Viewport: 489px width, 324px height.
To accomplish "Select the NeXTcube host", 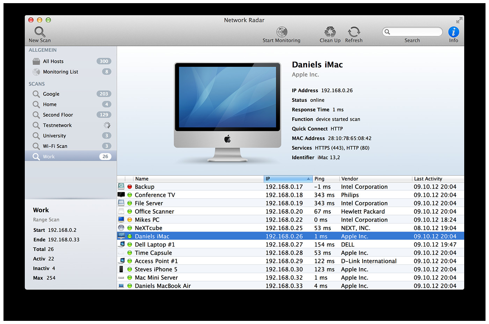I will point(148,228).
